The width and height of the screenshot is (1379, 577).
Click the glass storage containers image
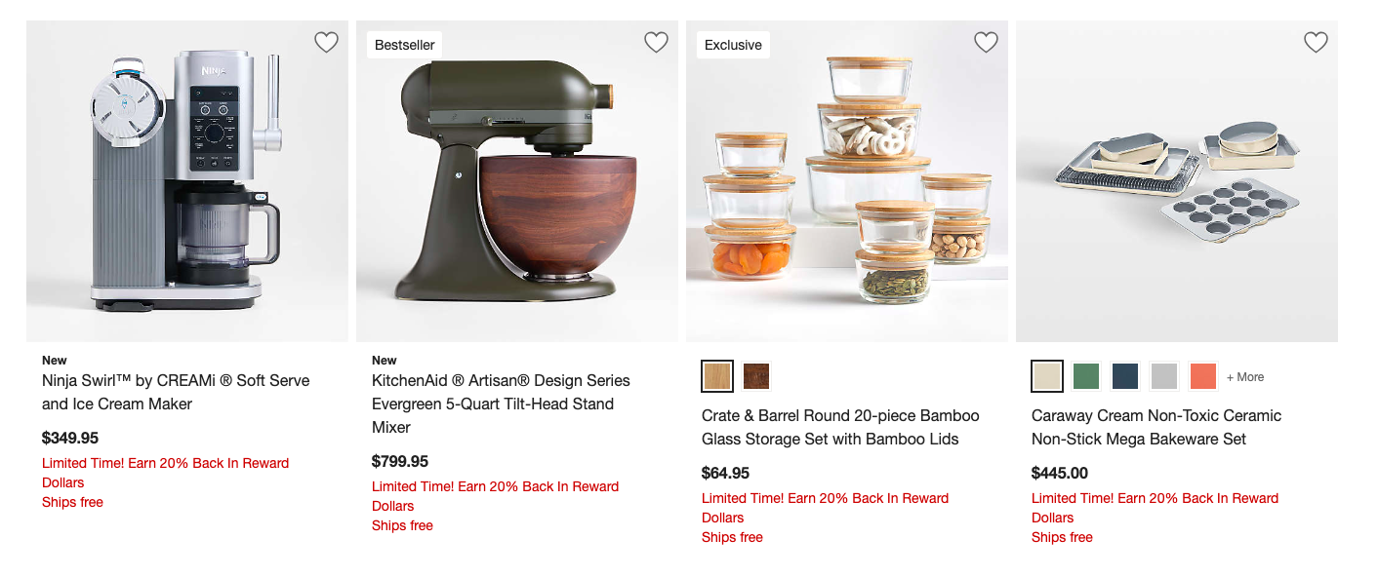click(x=846, y=181)
